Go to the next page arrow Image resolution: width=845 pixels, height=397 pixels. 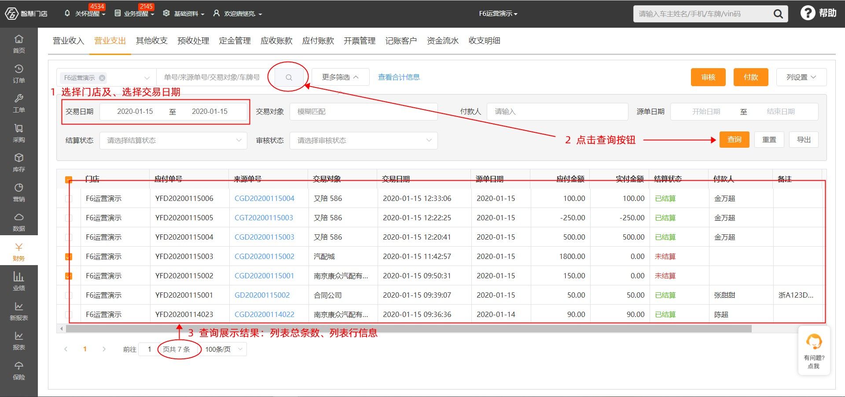point(104,349)
